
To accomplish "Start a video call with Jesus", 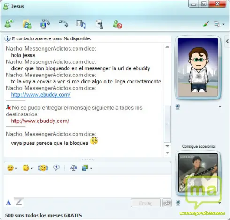I will [45, 24].
